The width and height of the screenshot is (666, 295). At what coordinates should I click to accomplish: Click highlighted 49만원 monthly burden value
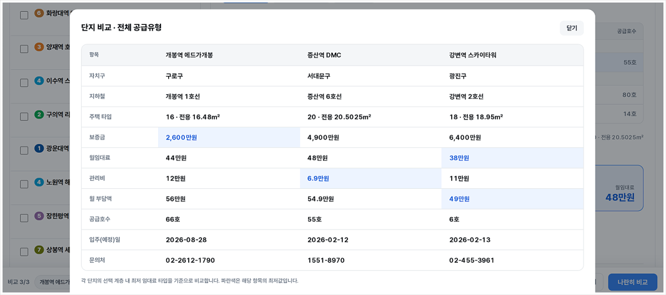click(459, 199)
